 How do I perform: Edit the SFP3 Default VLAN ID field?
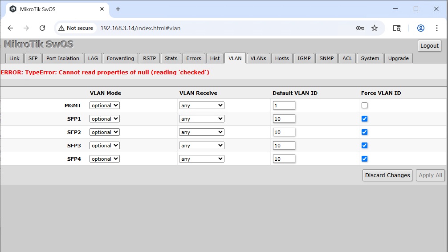coord(284,146)
